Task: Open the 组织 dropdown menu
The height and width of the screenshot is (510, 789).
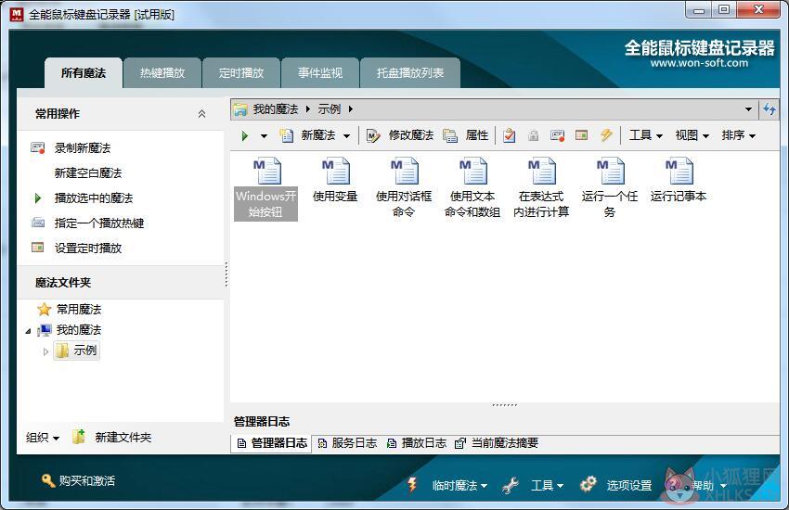Action: coord(43,438)
